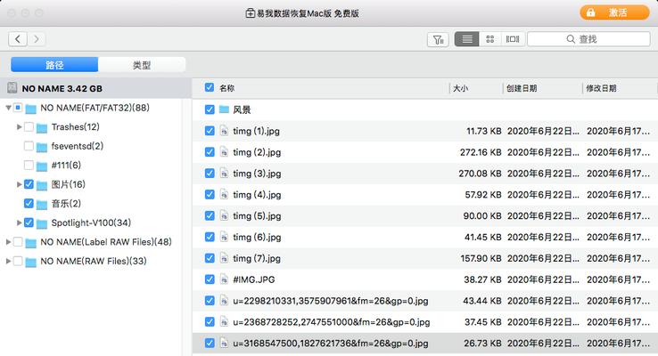The height and width of the screenshot is (356, 658).
Task: Uncheck the timg (4).jpg checkbox
Action: 210,194
